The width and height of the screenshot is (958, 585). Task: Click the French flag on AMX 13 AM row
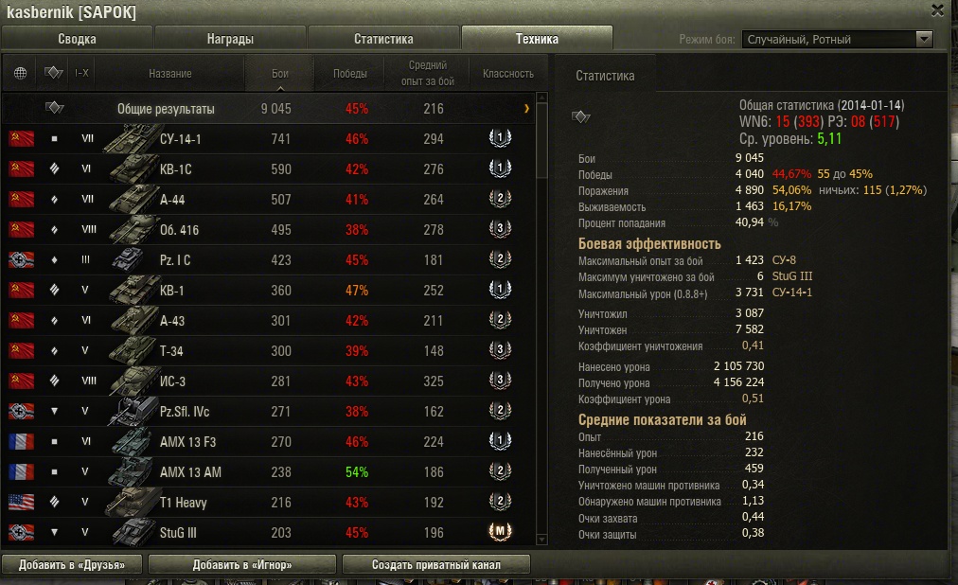coord(22,471)
